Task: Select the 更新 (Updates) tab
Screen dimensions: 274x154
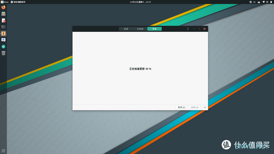Action: [x=154, y=29]
